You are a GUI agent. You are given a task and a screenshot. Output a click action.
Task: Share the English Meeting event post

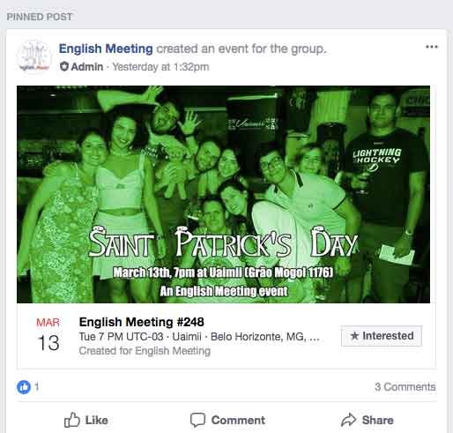[x=368, y=420]
